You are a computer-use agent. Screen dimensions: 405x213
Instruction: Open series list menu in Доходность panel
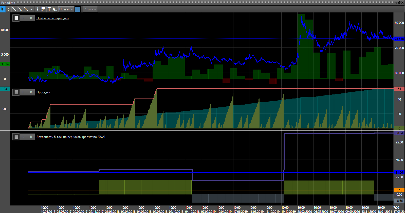tap(16, 137)
